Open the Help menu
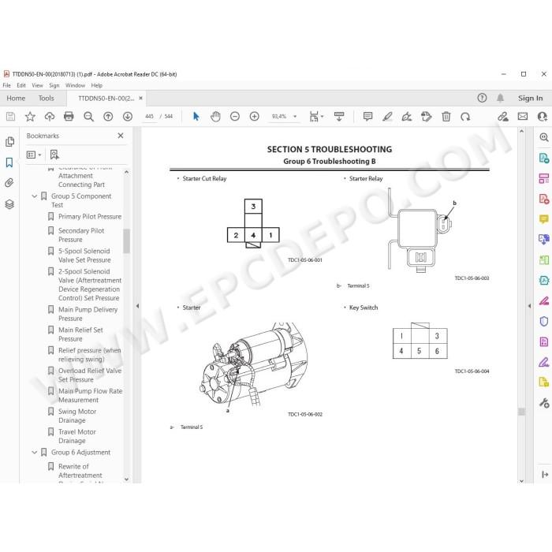The width and height of the screenshot is (552, 552). tap(96, 85)
